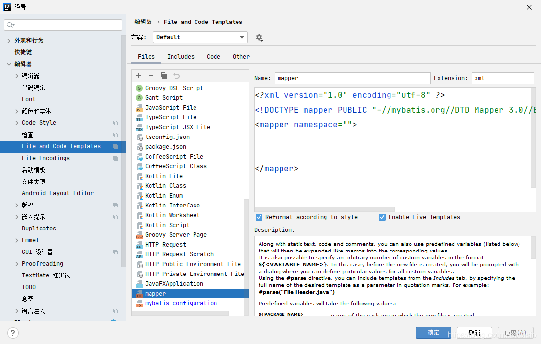Click the reset to default arrow icon

[x=177, y=76]
